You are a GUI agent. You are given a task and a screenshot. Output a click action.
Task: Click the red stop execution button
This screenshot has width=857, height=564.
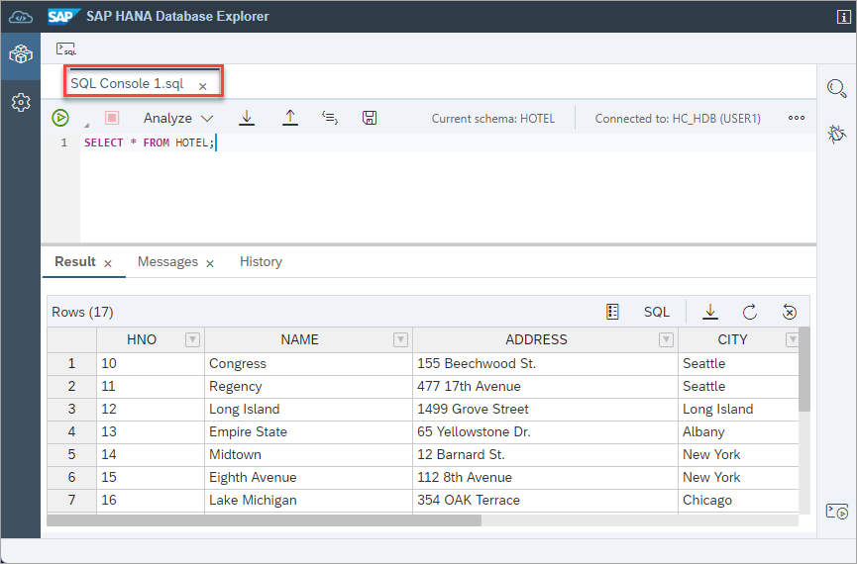[112, 118]
